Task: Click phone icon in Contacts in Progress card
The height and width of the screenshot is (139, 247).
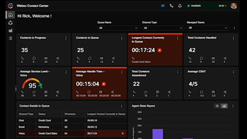Action: 22,58
